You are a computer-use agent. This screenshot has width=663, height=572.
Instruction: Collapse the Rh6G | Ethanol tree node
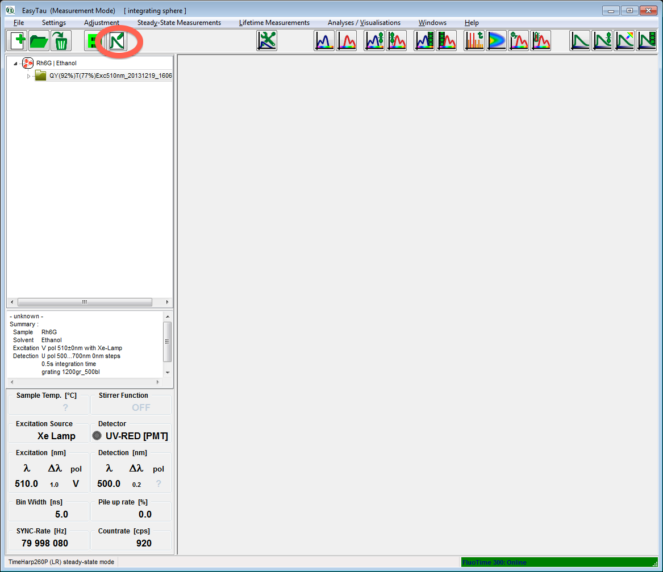click(15, 64)
